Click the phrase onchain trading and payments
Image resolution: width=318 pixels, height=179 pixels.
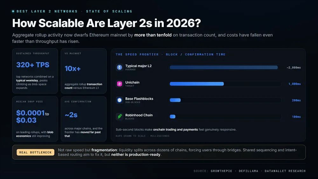point(176,129)
